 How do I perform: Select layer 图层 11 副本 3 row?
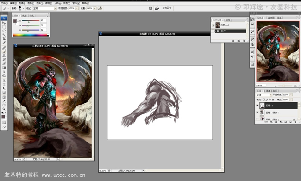tap(278, 112)
